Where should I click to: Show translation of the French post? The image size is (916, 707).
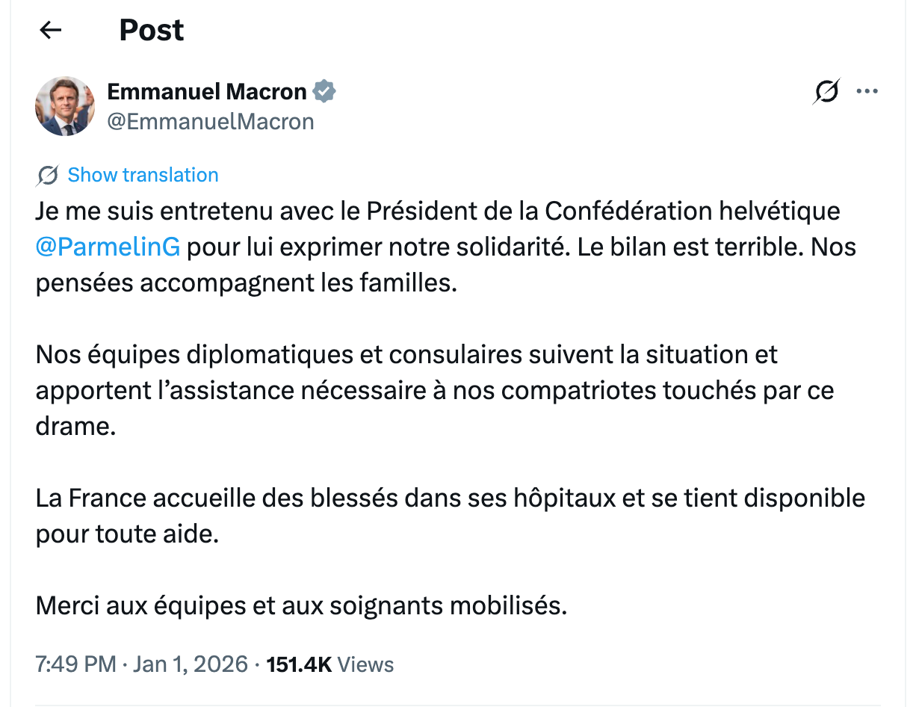pyautogui.click(x=143, y=176)
